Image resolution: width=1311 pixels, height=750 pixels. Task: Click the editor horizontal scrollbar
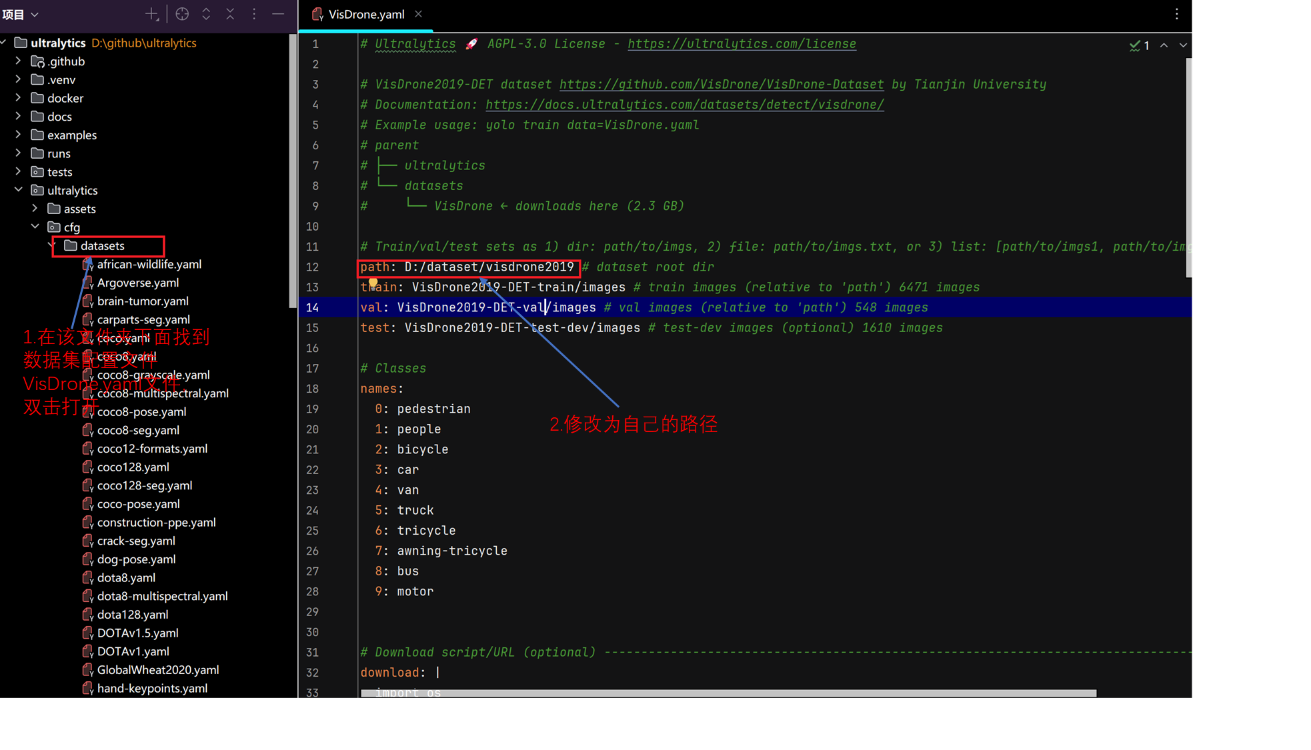point(728,693)
